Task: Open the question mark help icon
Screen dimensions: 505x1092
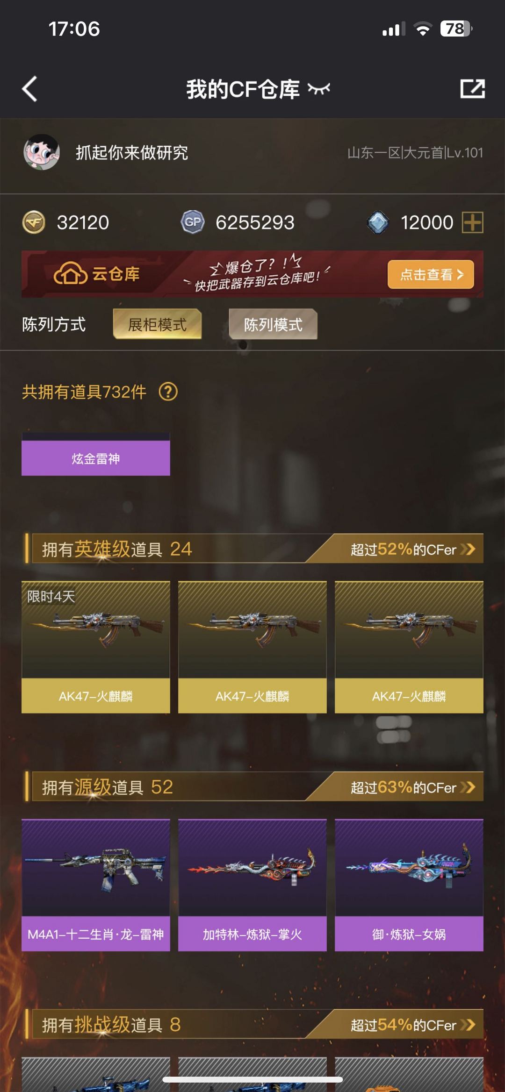Action: click(x=168, y=392)
